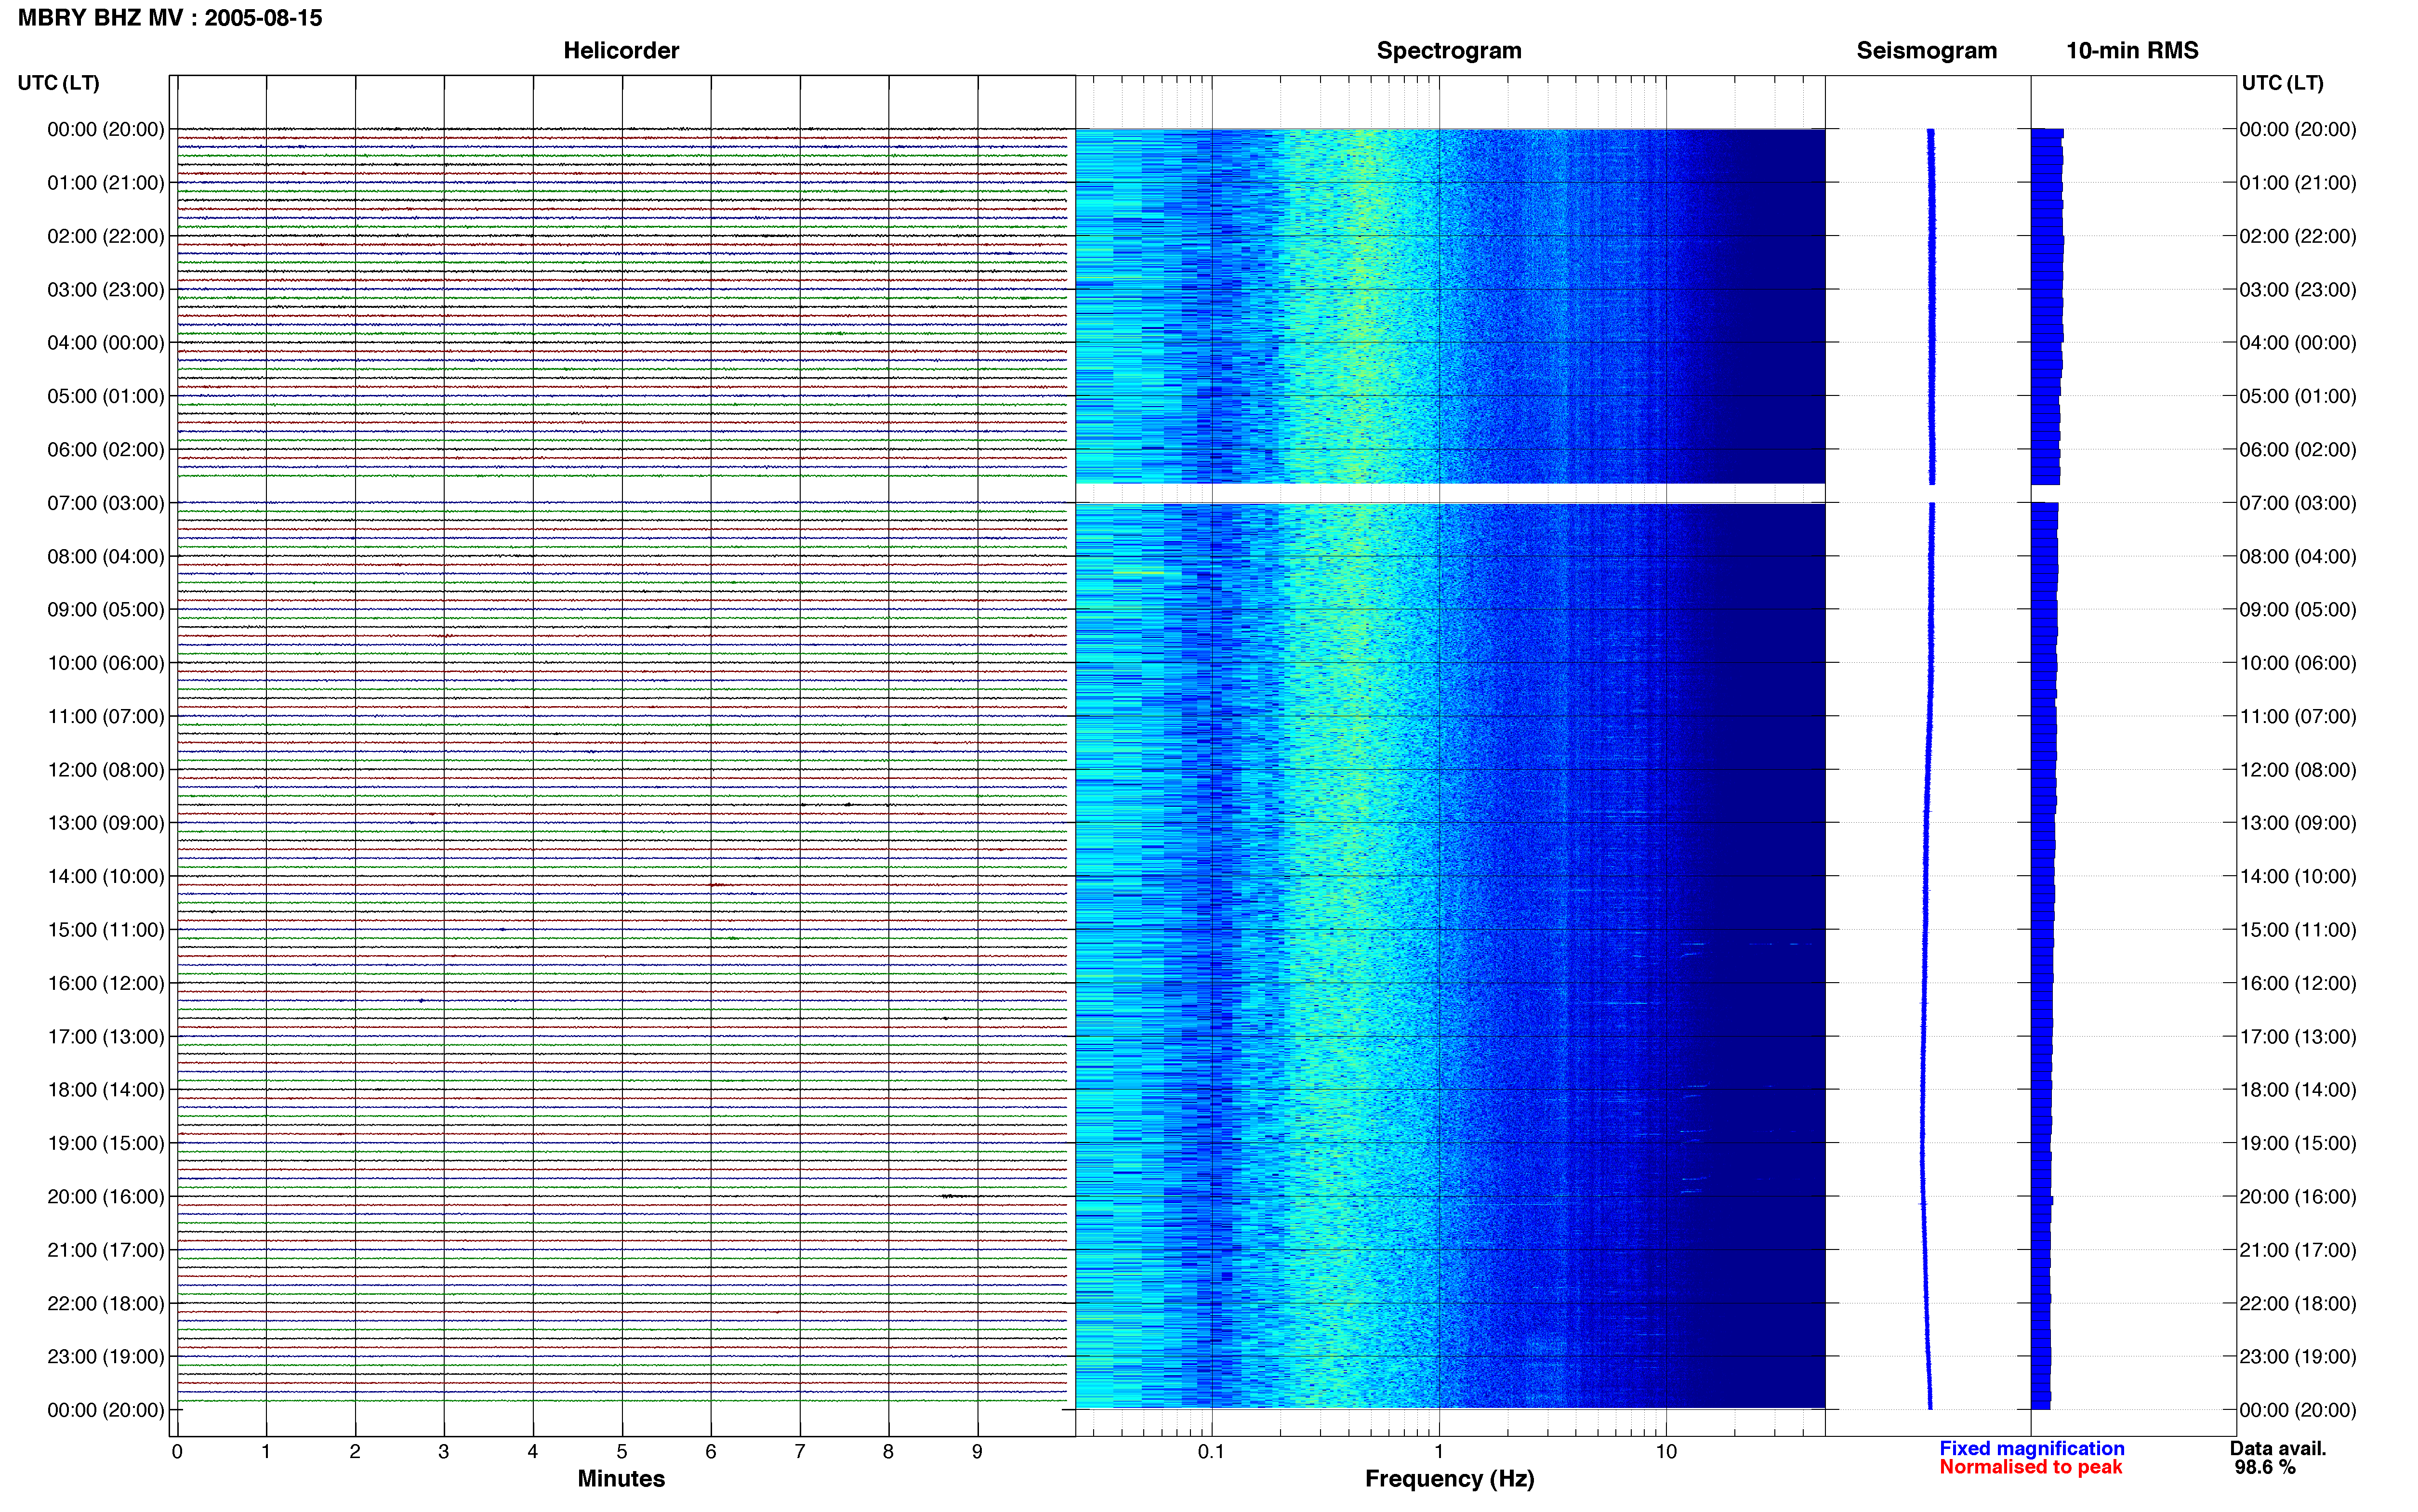This screenshot has width=2418, height=1512.
Task: Select the left-axis 07:00 (03:00) time label
Action: tap(106, 503)
